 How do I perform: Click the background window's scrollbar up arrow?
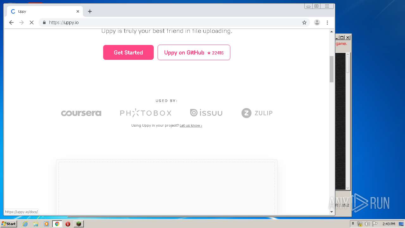point(348,55)
